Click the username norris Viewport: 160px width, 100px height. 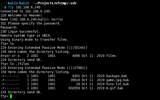point(57,19)
